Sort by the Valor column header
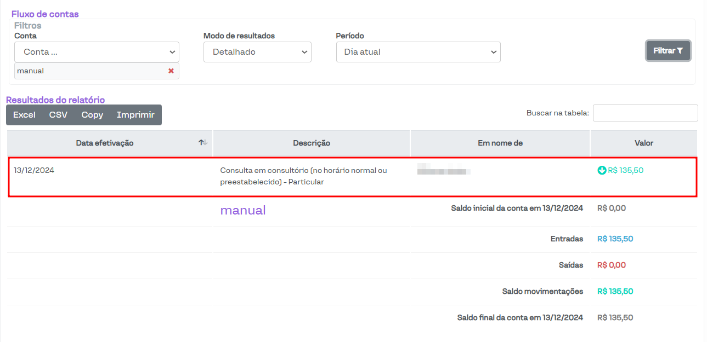 click(x=643, y=143)
